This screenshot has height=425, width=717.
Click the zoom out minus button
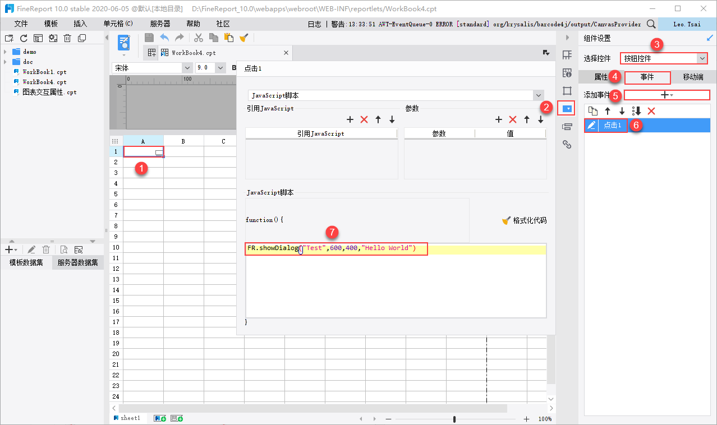coord(388,419)
